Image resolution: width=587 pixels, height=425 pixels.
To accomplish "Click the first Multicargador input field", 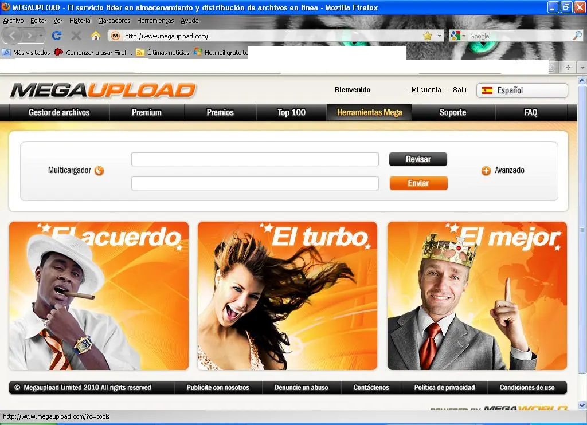I will (255, 159).
